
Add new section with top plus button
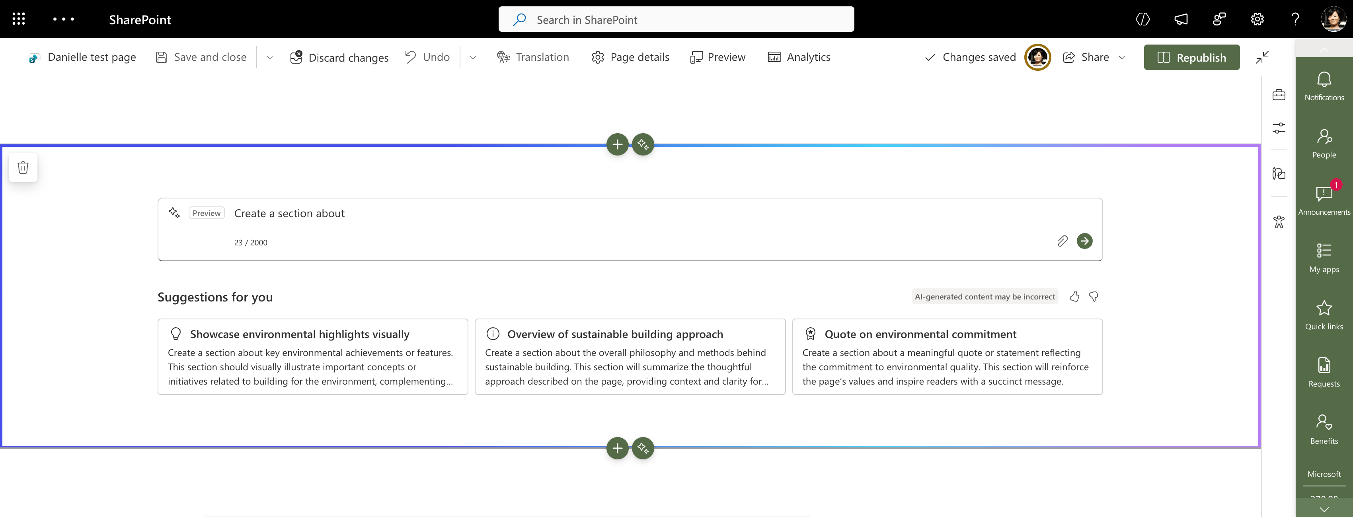click(x=617, y=144)
